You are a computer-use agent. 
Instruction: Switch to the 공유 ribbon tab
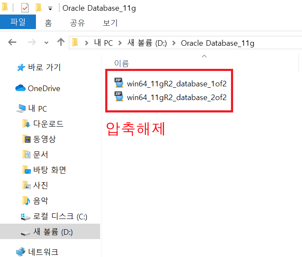(77, 23)
